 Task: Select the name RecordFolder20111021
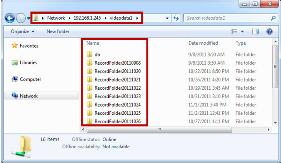[x=118, y=79]
